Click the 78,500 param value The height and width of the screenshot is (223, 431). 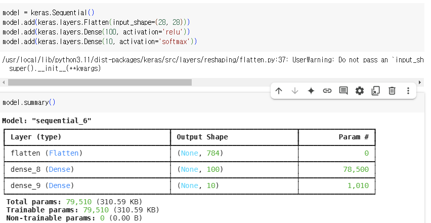click(356, 169)
